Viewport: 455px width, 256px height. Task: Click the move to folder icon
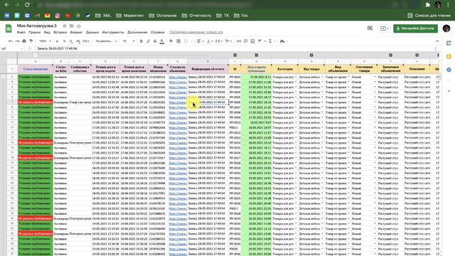(71, 26)
